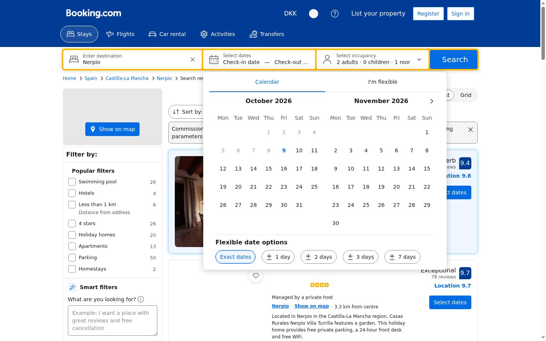The height and width of the screenshot is (341, 546).
Task: Select the Calendar tab
Action: 267,82
